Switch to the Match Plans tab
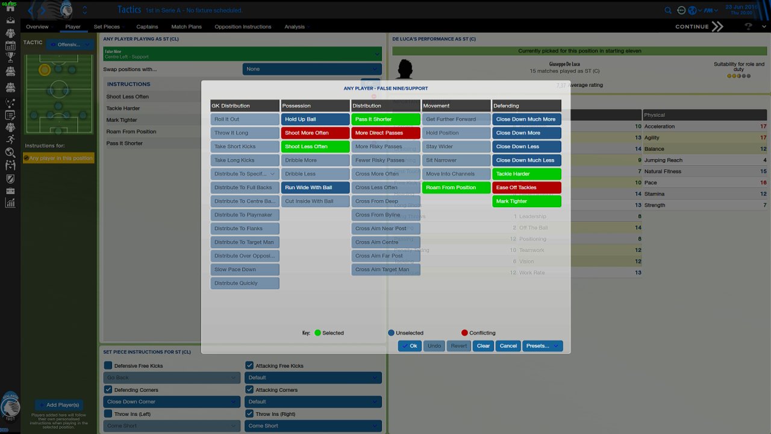The height and width of the screenshot is (434, 771). point(187,27)
